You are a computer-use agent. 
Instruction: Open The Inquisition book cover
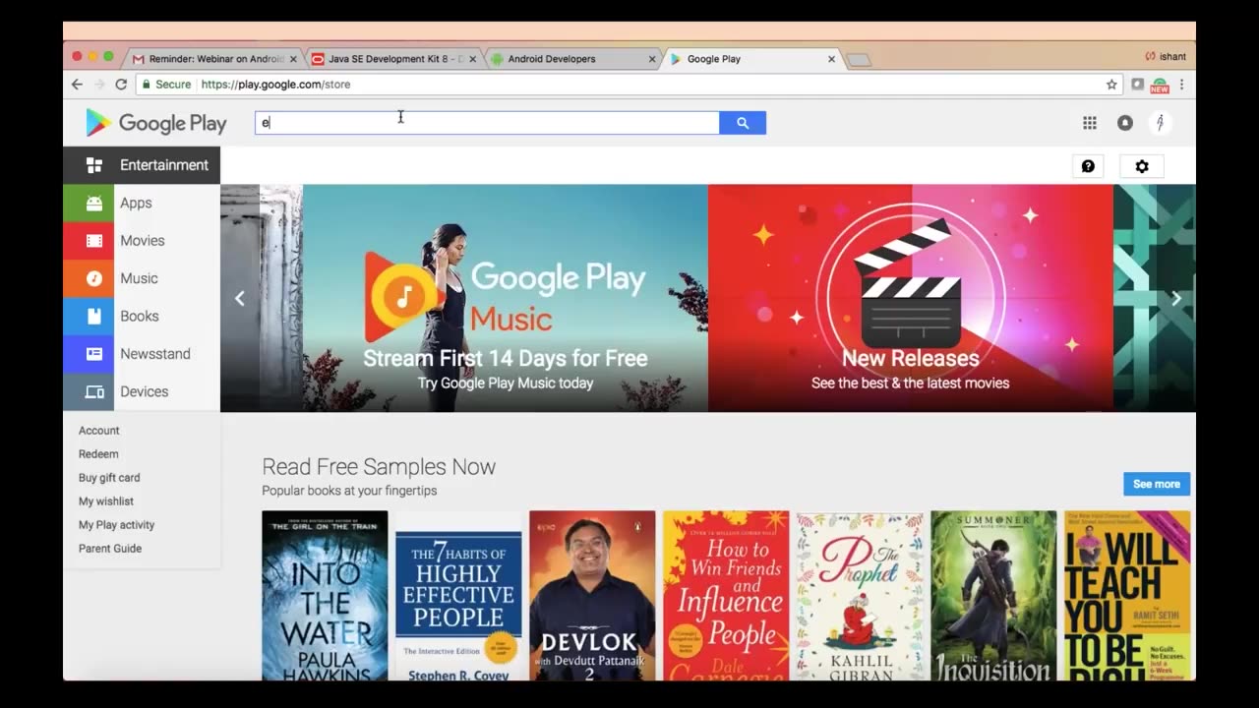[x=993, y=595]
